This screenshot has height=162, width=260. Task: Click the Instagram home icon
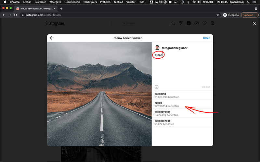click(173, 23)
